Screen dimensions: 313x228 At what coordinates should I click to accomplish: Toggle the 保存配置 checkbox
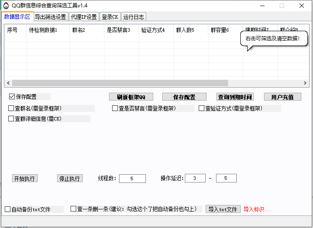(12, 97)
